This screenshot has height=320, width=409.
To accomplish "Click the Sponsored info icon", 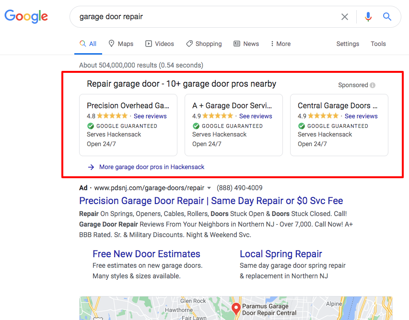I will [x=373, y=85].
